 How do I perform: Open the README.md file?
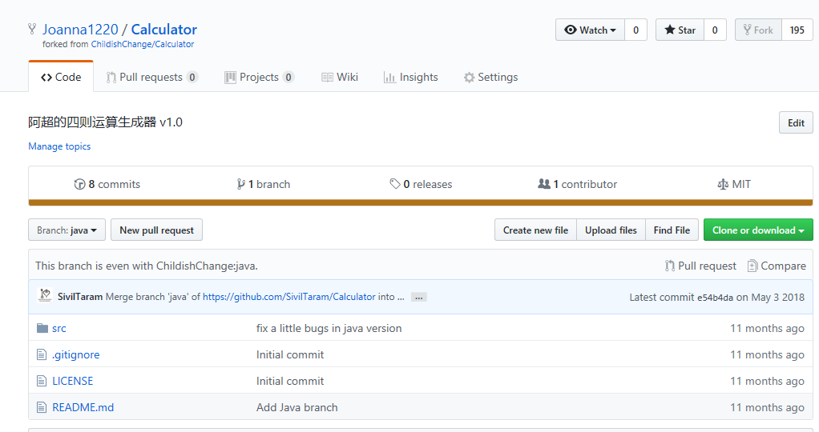[83, 407]
